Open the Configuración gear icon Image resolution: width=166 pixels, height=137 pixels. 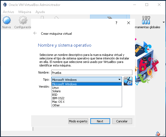coord(23,20)
